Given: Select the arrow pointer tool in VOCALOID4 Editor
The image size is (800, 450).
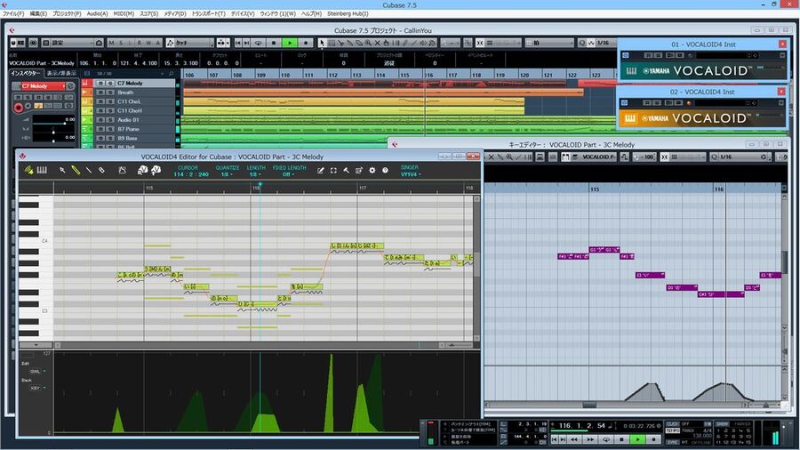Looking at the screenshot, I should 62,170.
